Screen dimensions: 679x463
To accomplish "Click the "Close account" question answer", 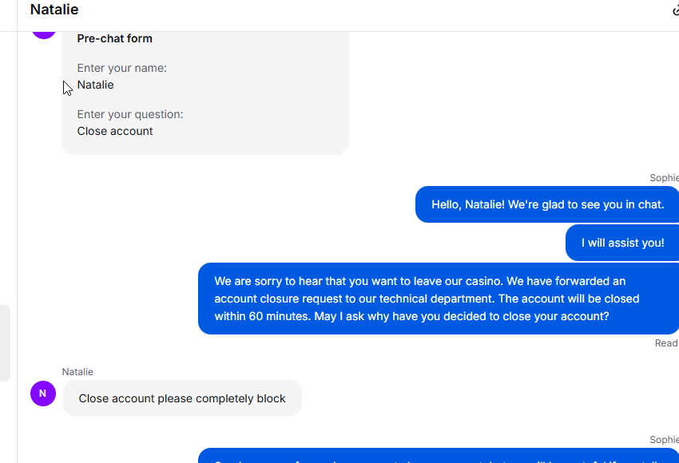I will [x=115, y=131].
